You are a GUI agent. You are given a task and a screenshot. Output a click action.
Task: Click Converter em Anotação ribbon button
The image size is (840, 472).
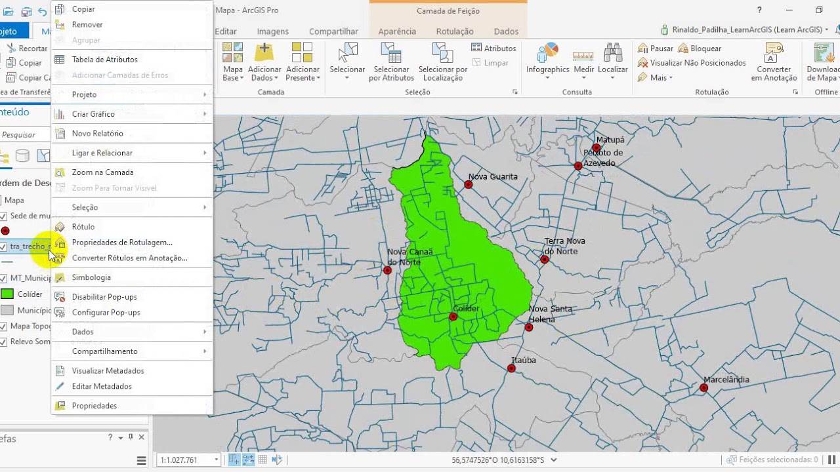coord(774,62)
